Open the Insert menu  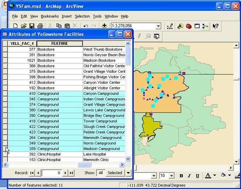pyautogui.click(x=67, y=16)
